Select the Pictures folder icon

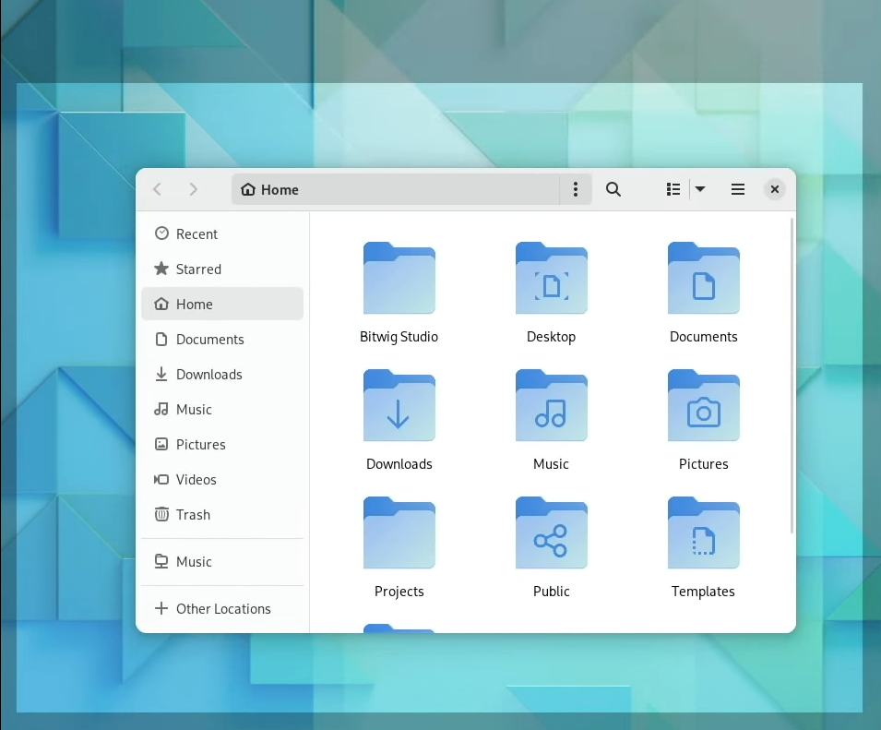tap(704, 406)
